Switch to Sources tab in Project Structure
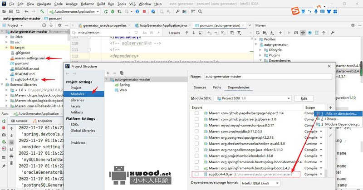363x190 pixels. (200, 87)
